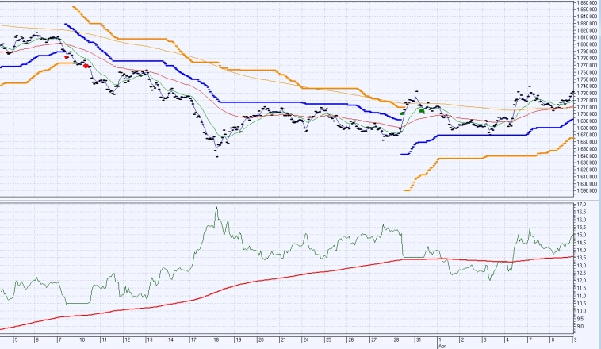Select indicator axis value "12,5"
The width and height of the screenshot is (601, 349).
click(x=582, y=273)
